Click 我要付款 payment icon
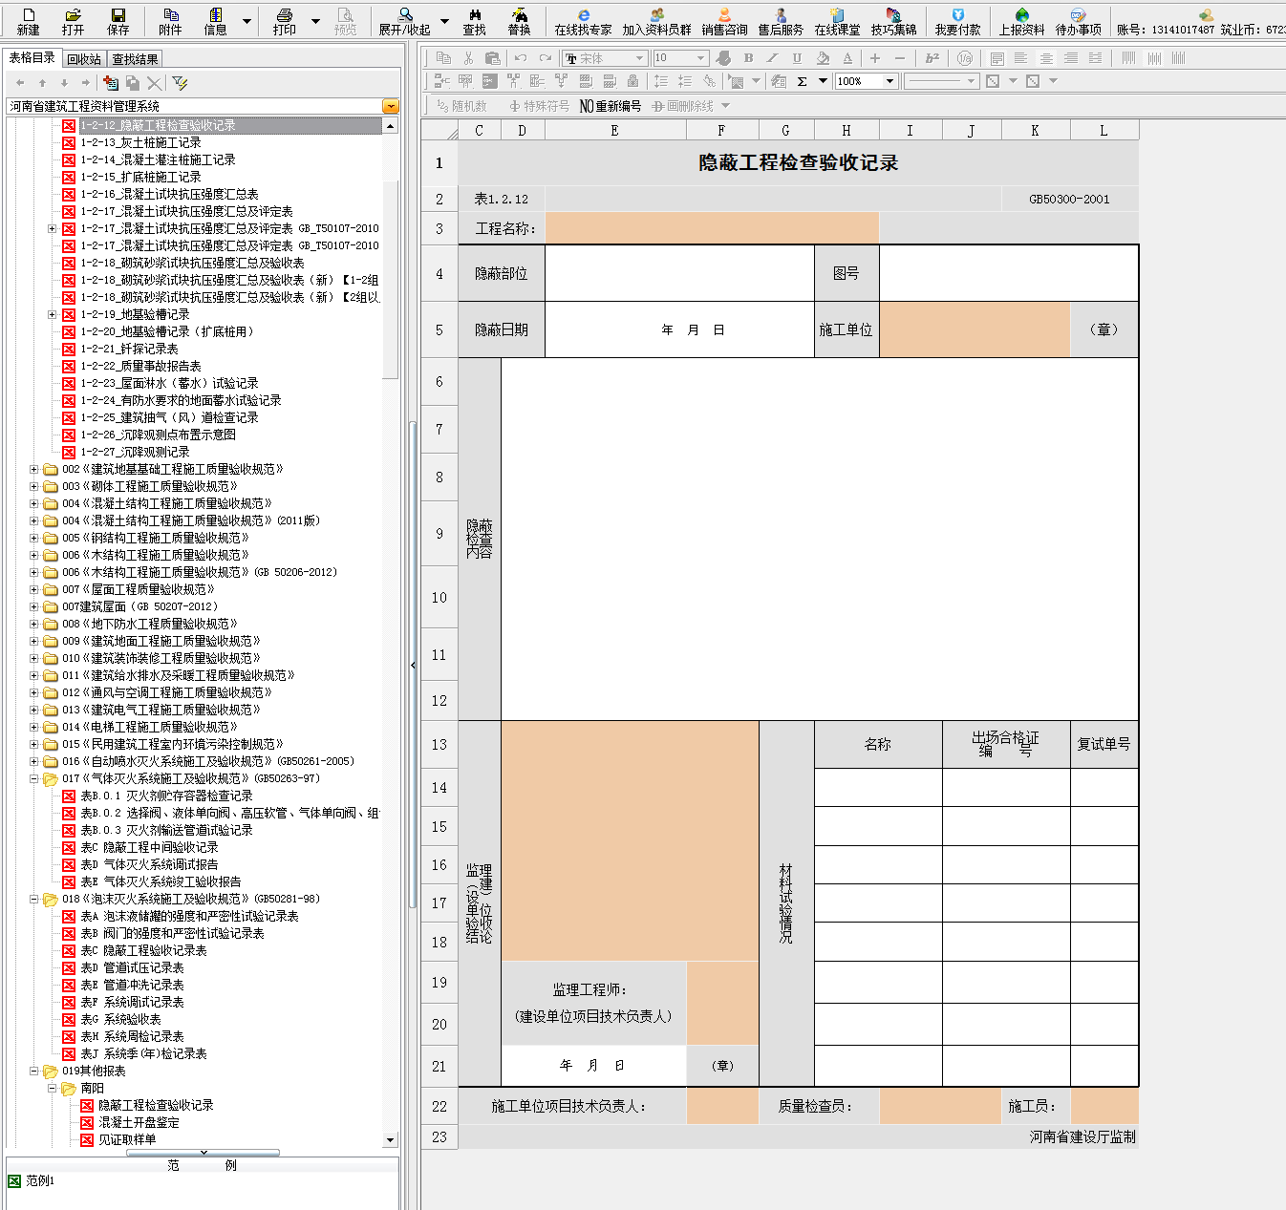1286x1210 pixels. coord(957,21)
